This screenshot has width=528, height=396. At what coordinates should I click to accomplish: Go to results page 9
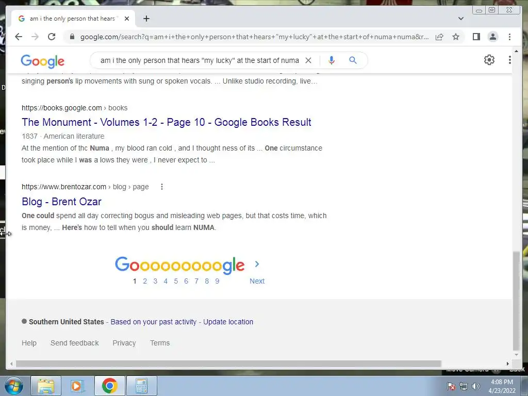point(217,281)
